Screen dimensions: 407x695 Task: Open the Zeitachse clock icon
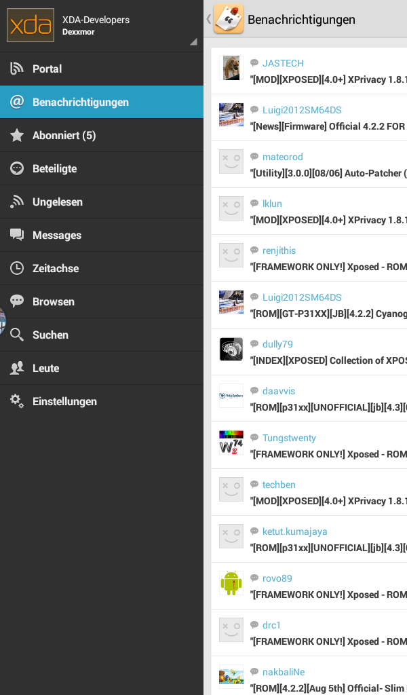click(x=17, y=268)
